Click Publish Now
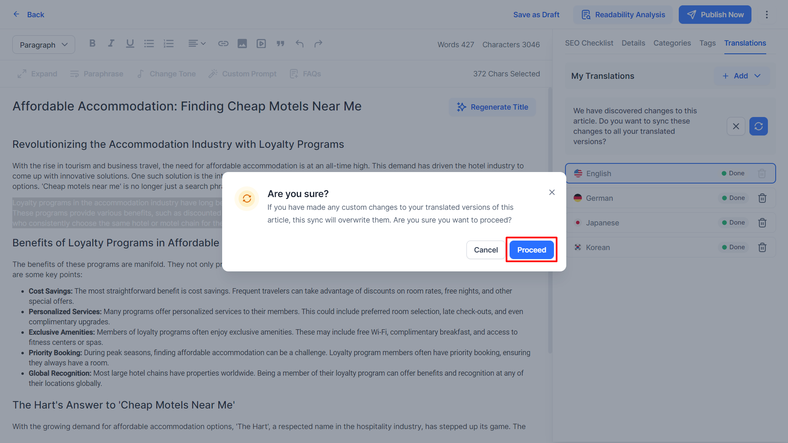788x443 pixels. tap(715, 14)
